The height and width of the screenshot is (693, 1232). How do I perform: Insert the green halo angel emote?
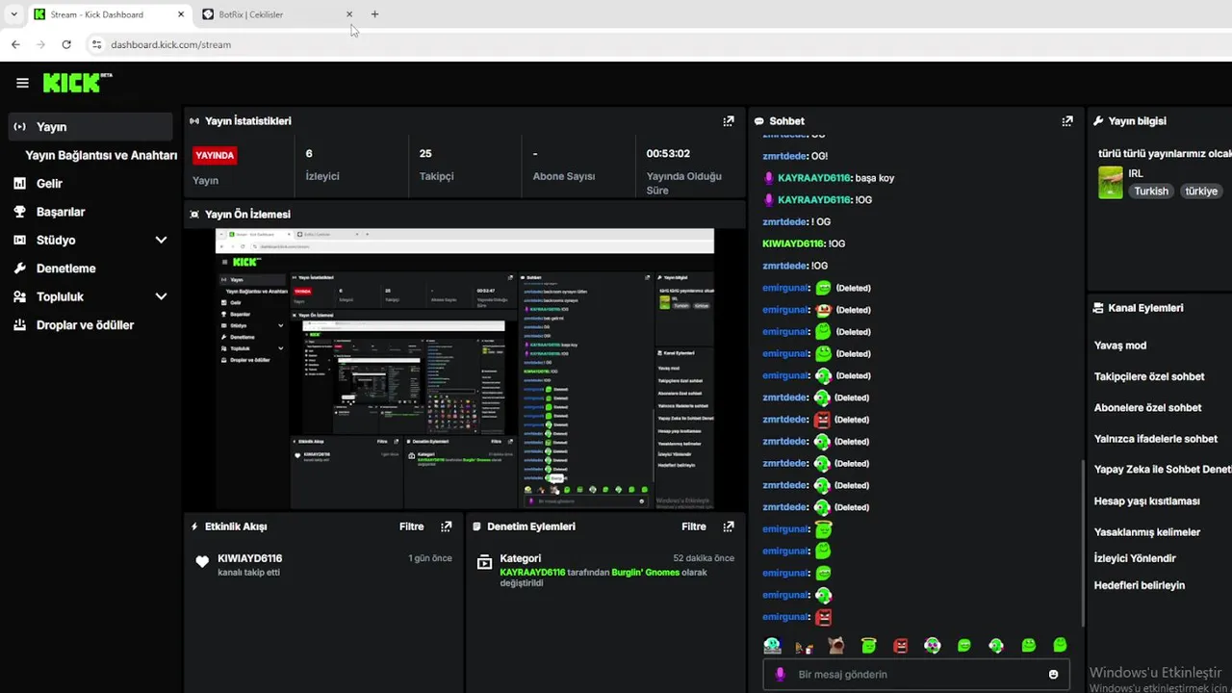869,646
